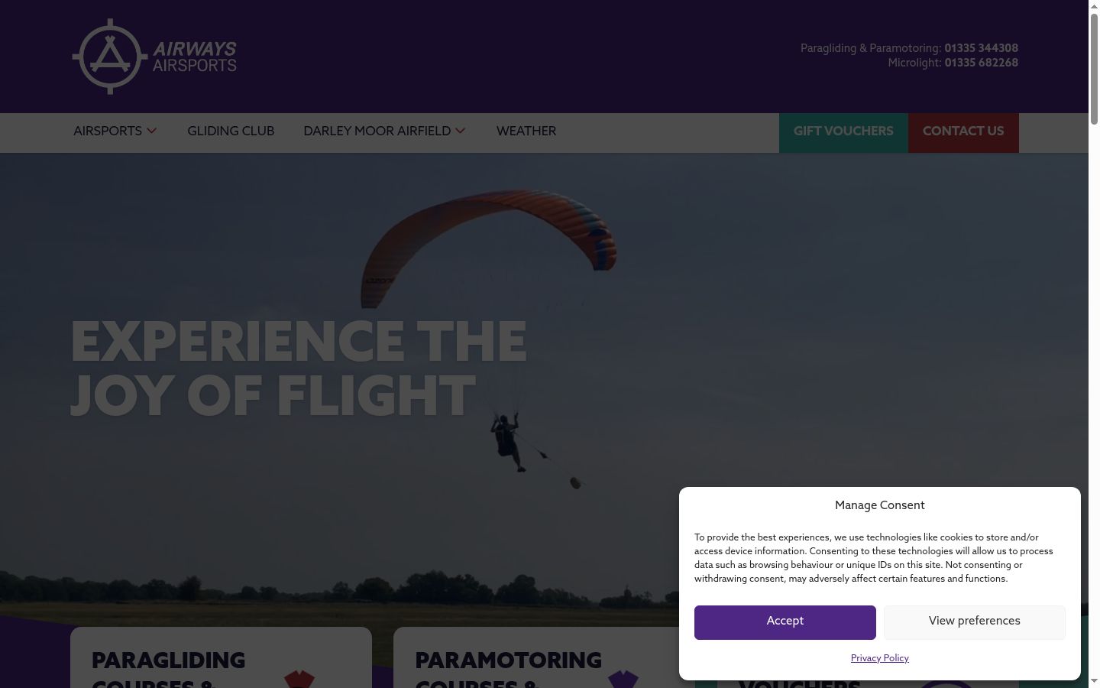Open the Airsports menu item
Image resolution: width=1100 pixels, height=688 pixels.
[x=108, y=131]
